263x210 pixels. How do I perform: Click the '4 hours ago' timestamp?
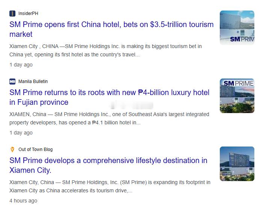click(23, 201)
